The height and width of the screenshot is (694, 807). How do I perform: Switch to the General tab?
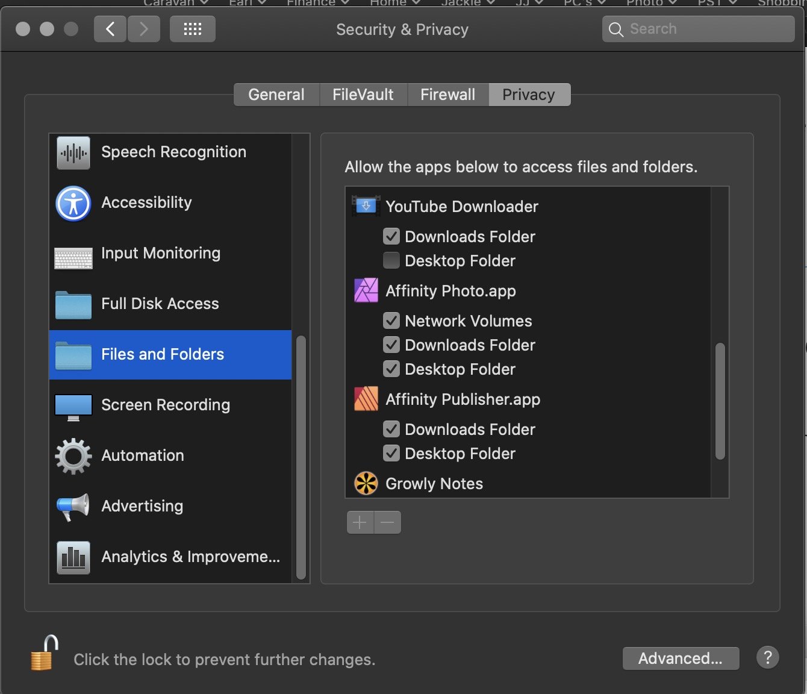coord(276,95)
